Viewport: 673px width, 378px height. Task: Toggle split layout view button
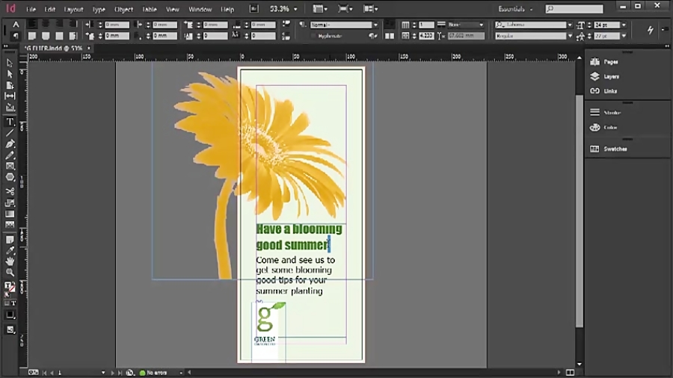pos(570,373)
